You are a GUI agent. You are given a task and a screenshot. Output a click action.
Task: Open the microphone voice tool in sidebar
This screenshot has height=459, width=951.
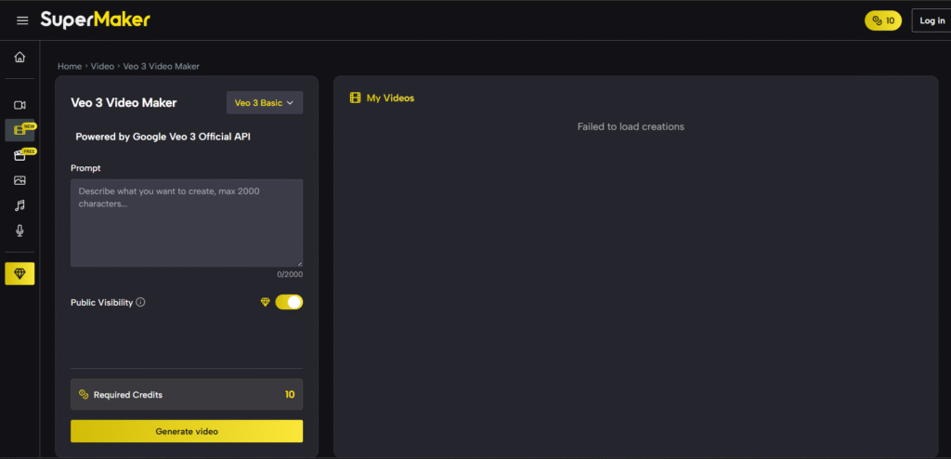click(20, 230)
